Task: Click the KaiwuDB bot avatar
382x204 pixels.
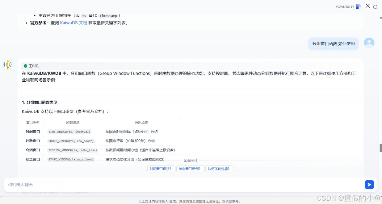Action: pos(7,64)
